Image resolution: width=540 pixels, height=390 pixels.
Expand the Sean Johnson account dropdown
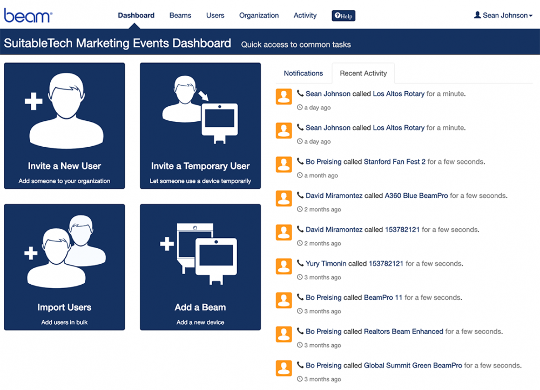503,16
